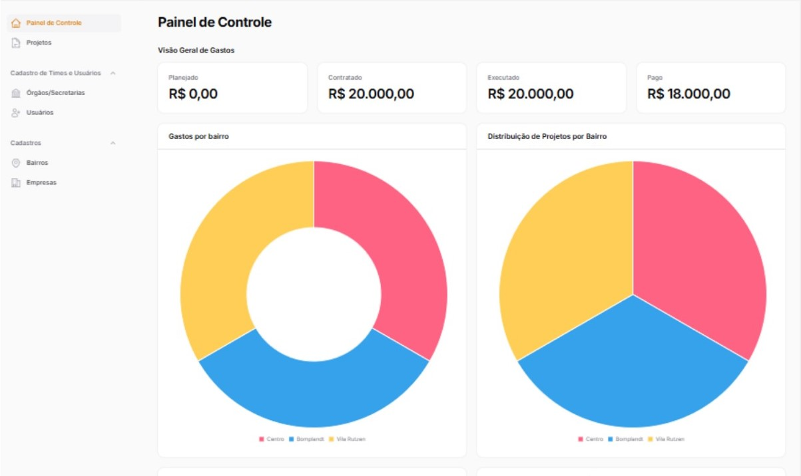Image resolution: width=801 pixels, height=476 pixels.
Task: Toggle Centro legend in Gastos por bairro
Action: (275, 439)
